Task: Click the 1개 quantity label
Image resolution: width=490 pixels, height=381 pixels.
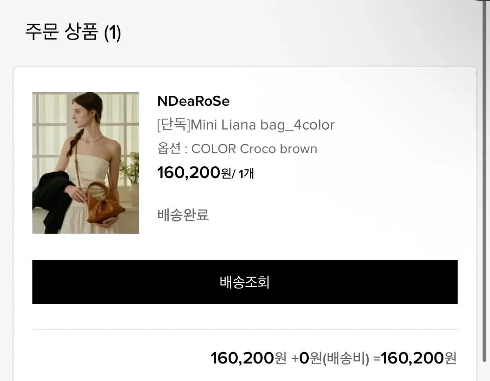Action: click(x=246, y=174)
